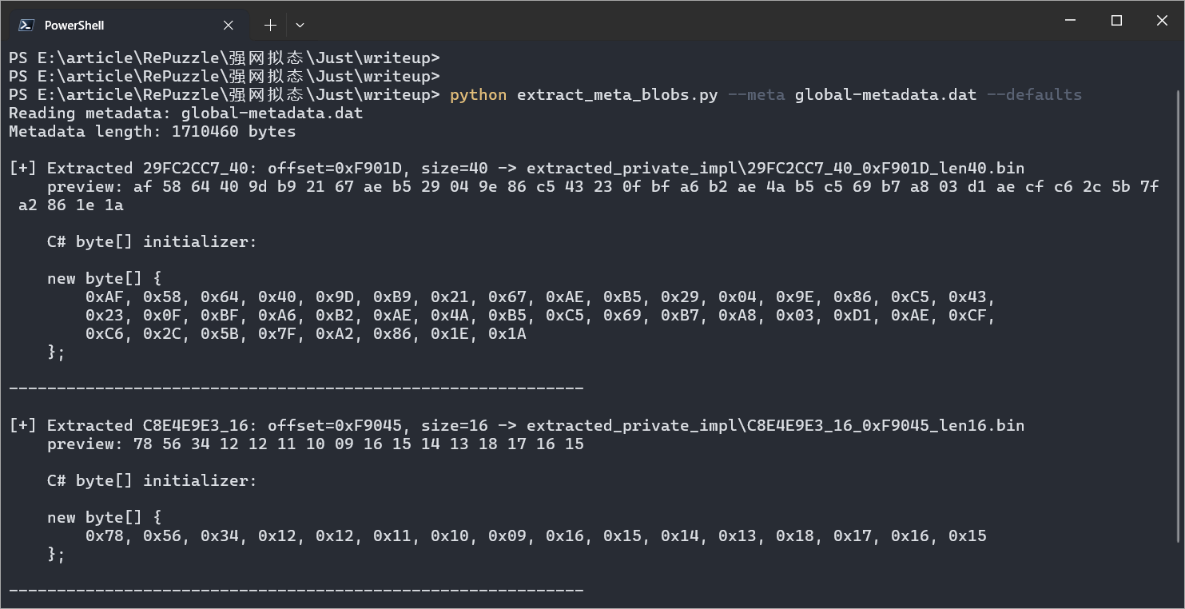Minimize the terminal window
Screen dimensions: 1185x609
tap(1072, 21)
